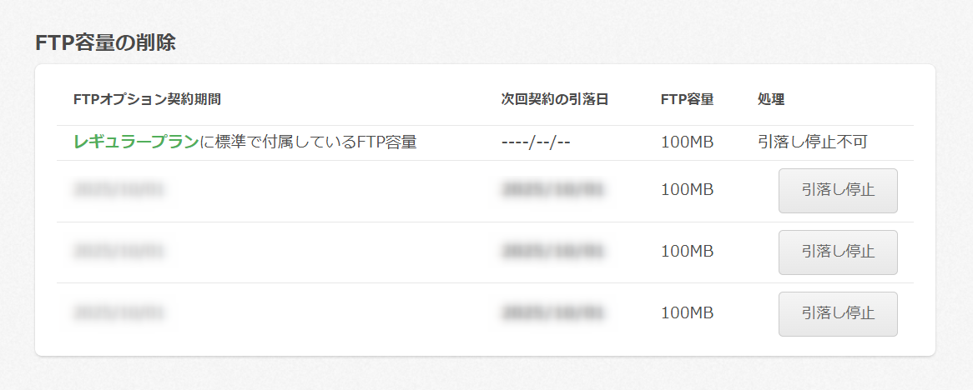Click the FTP容量 column header
This screenshot has height=390, width=973.
pos(687,99)
